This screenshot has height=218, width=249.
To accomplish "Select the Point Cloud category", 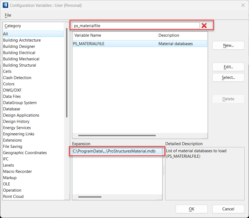I will tap(13, 197).
